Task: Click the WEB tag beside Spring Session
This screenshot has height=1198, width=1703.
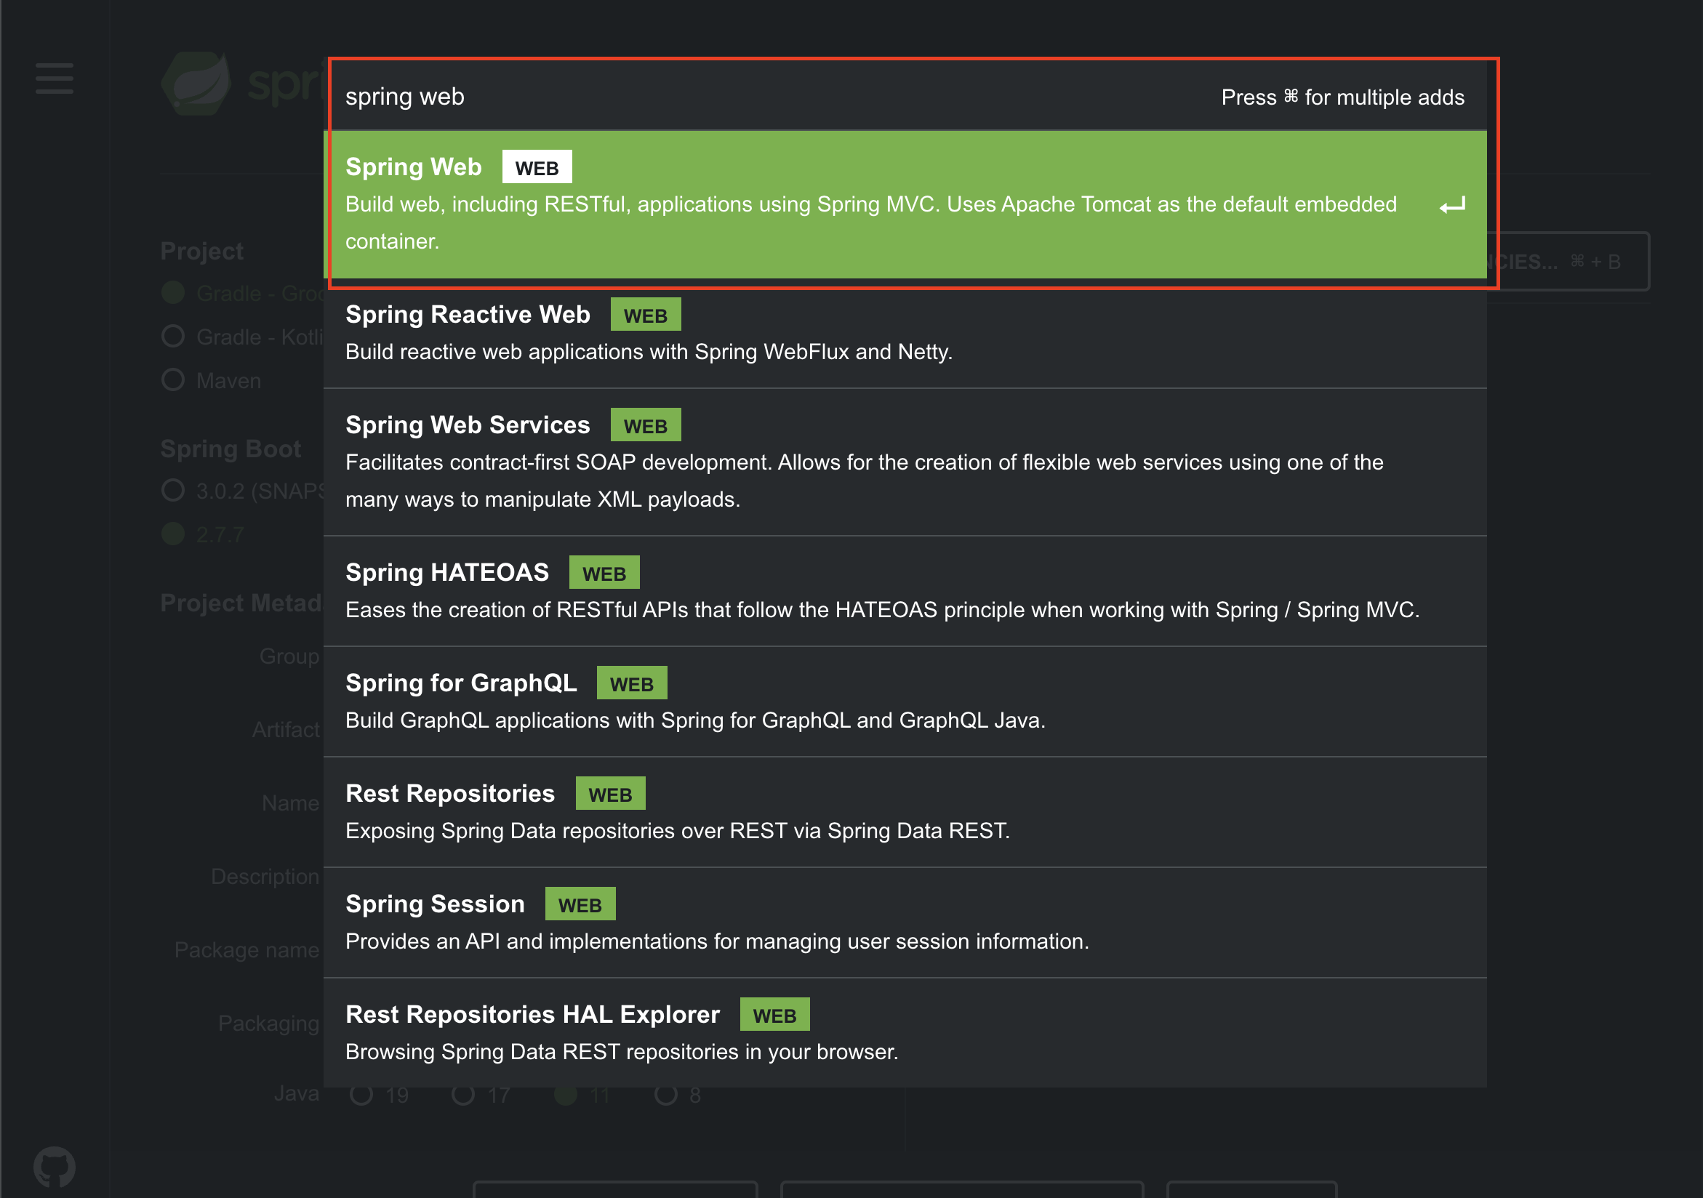Action: coord(580,904)
